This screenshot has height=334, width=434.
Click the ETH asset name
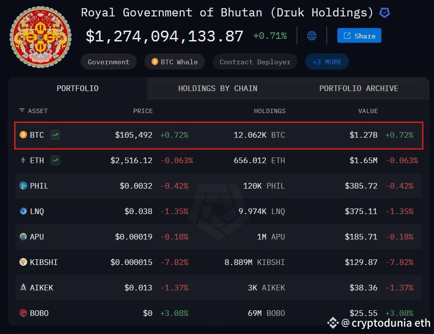tap(37, 161)
